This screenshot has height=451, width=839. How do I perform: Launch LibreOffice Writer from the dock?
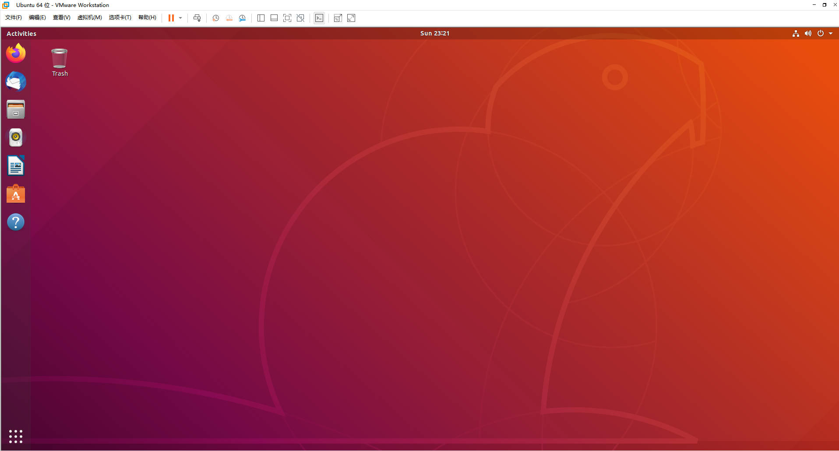click(x=15, y=166)
